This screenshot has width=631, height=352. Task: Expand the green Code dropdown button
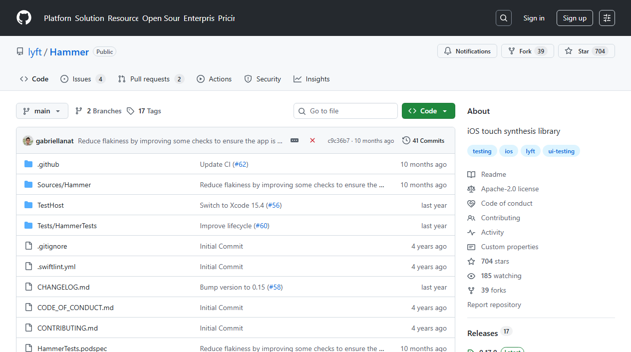click(428, 111)
